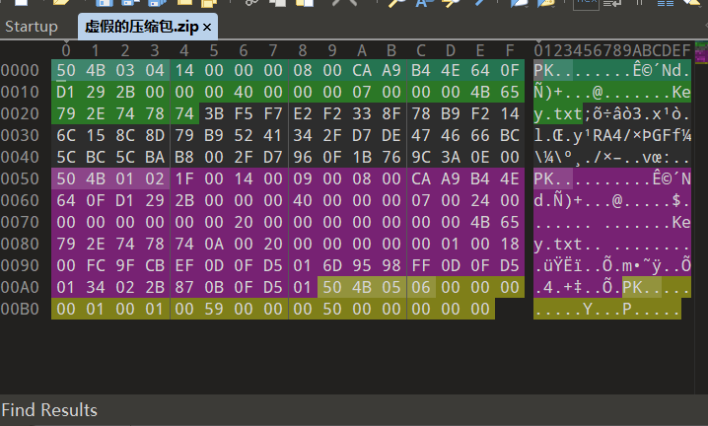Click byte 65 in row 0010
708x426 pixels.
pos(510,92)
